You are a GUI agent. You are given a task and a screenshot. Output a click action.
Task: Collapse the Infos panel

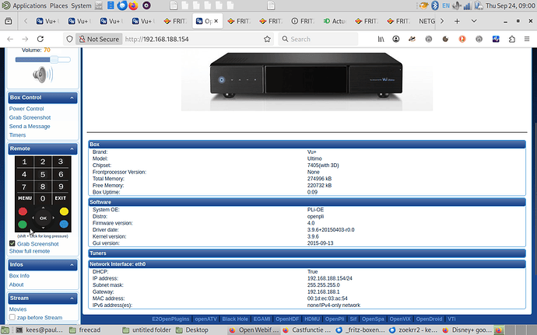72,265
